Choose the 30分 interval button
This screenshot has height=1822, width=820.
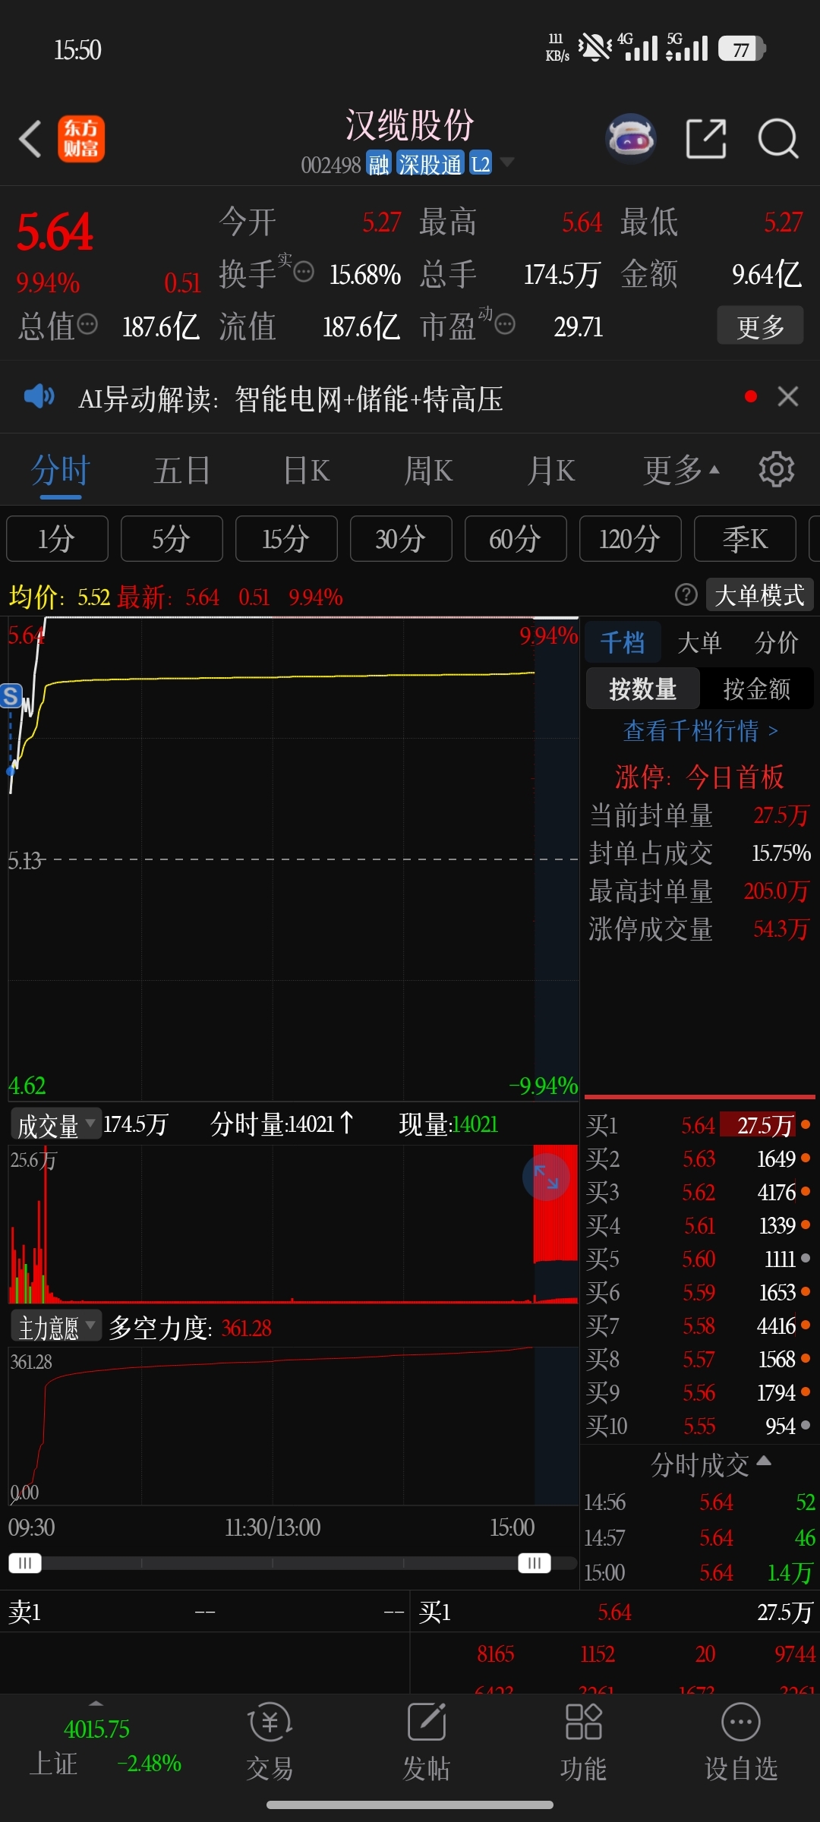click(401, 538)
